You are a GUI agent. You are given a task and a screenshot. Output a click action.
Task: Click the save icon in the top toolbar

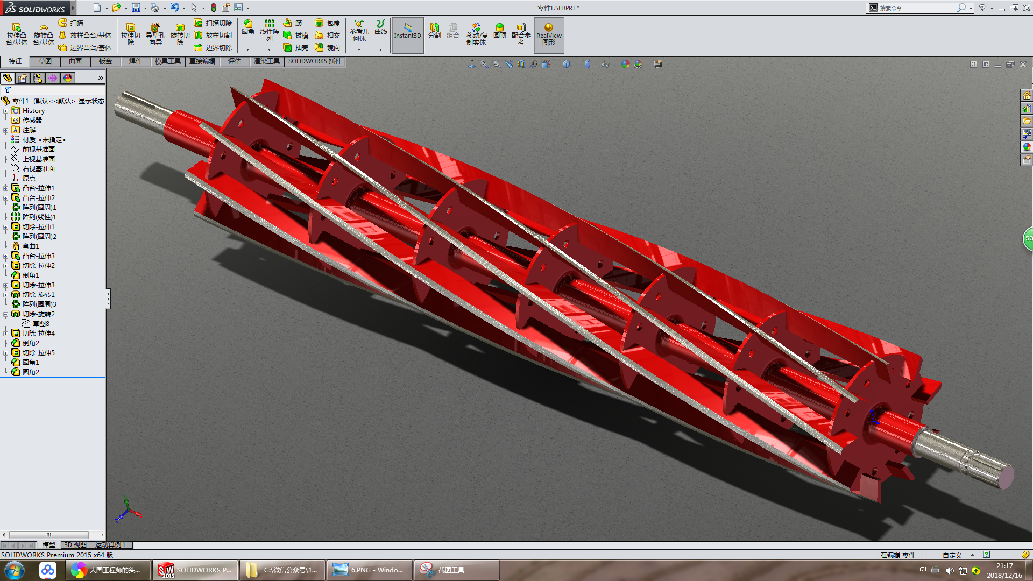136,8
